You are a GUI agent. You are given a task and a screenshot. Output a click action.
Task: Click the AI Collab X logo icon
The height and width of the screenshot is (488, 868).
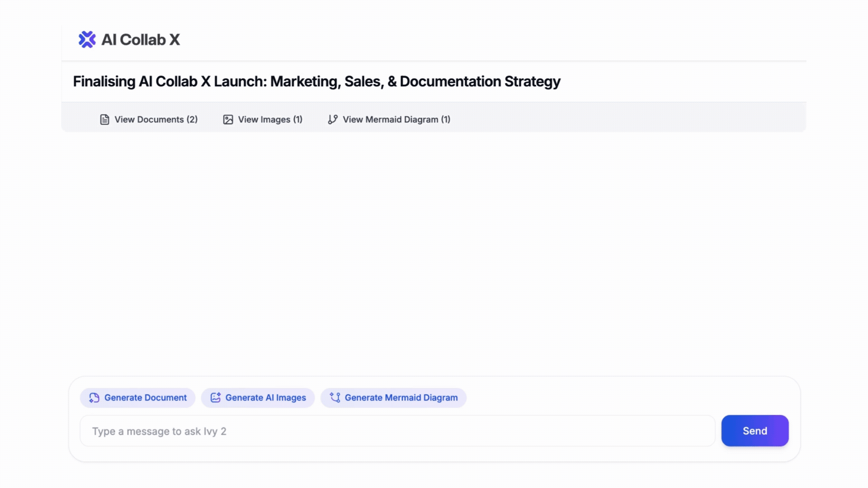(87, 40)
